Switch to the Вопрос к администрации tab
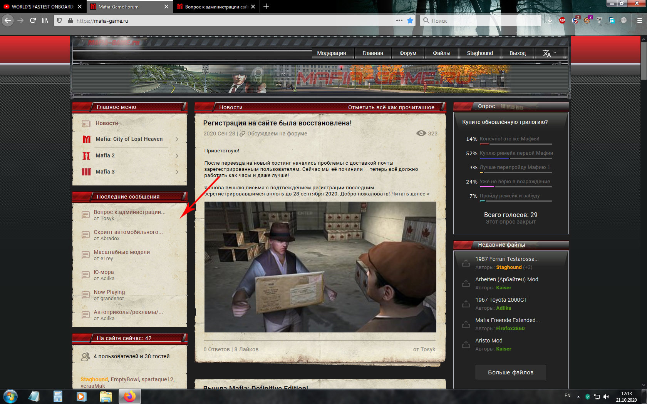Viewport: 647px width, 404px height. [212, 7]
